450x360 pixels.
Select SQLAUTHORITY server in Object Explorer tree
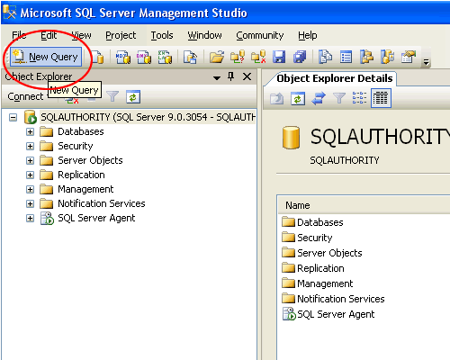pyautogui.click(x=148, y=117)
